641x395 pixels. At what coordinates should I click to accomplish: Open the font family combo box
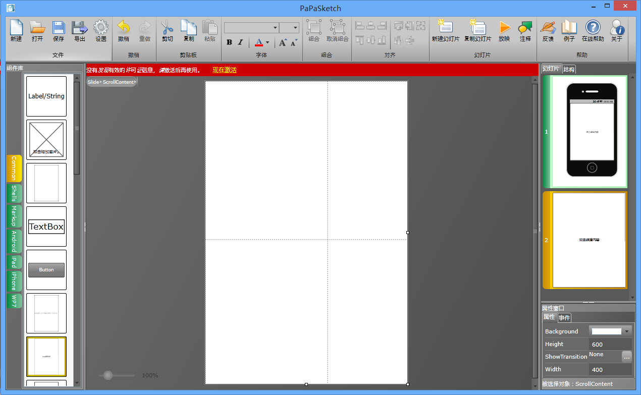[x=251, y=28]
